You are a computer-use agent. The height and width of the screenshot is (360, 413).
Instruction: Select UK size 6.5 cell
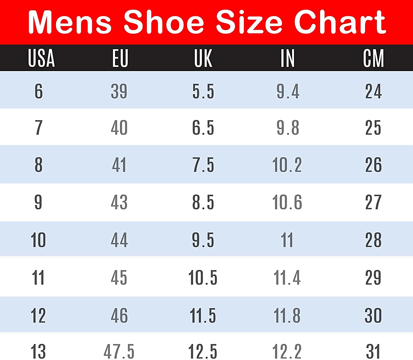point(203,128)
